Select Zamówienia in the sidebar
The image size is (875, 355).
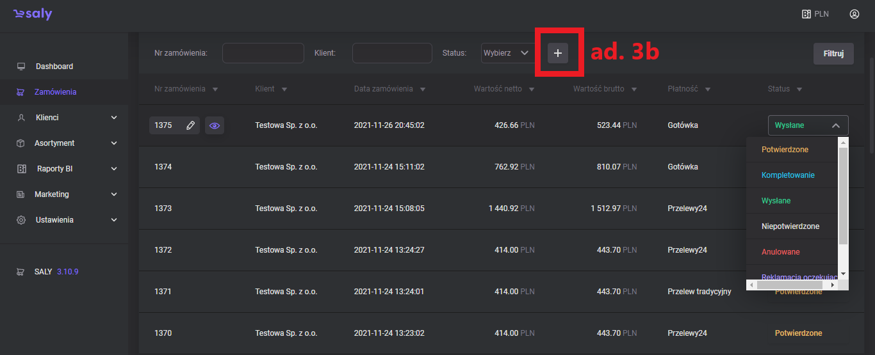click(x=55, y=92)
